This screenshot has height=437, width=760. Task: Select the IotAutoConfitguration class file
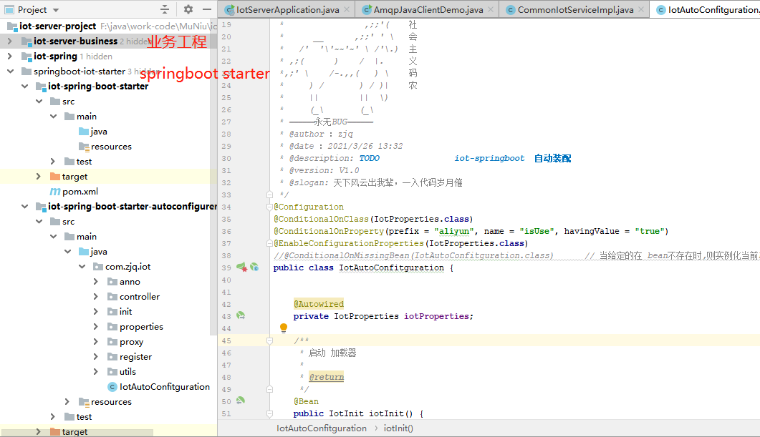(158, 386)
